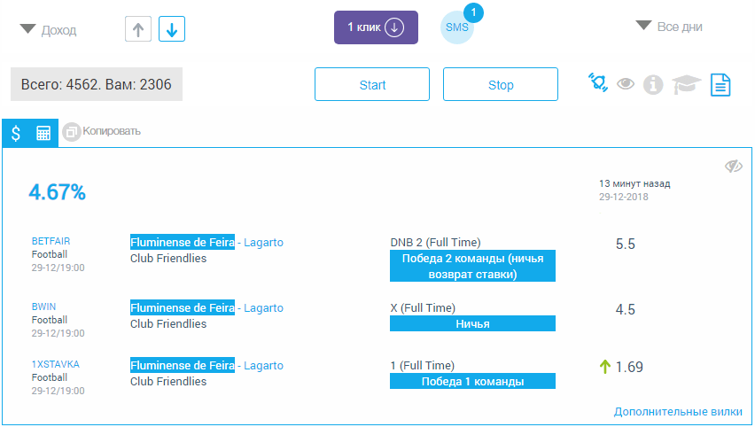Image resolution: width=755 pixels, height=427 pixels.
Task: Open the document report icon
Action: [720, 85]
